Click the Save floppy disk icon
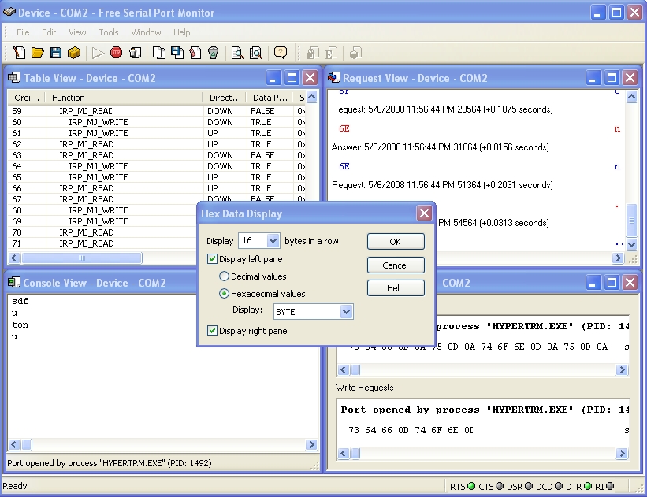647x497 pixels. pos(55,53)
